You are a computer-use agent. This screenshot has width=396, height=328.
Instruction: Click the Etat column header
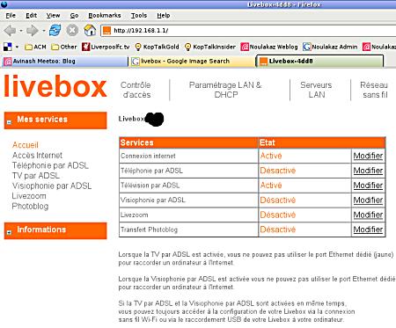click(322, 142)
